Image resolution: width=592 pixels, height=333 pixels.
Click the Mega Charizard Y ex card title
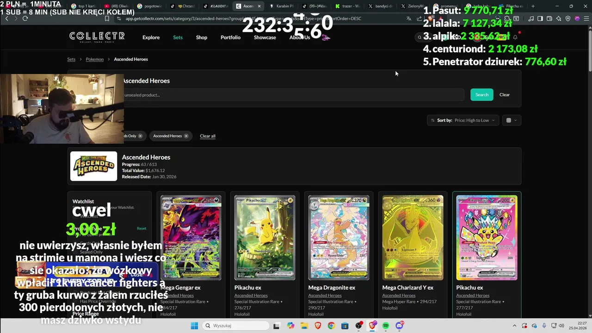[x=408, y=288]
